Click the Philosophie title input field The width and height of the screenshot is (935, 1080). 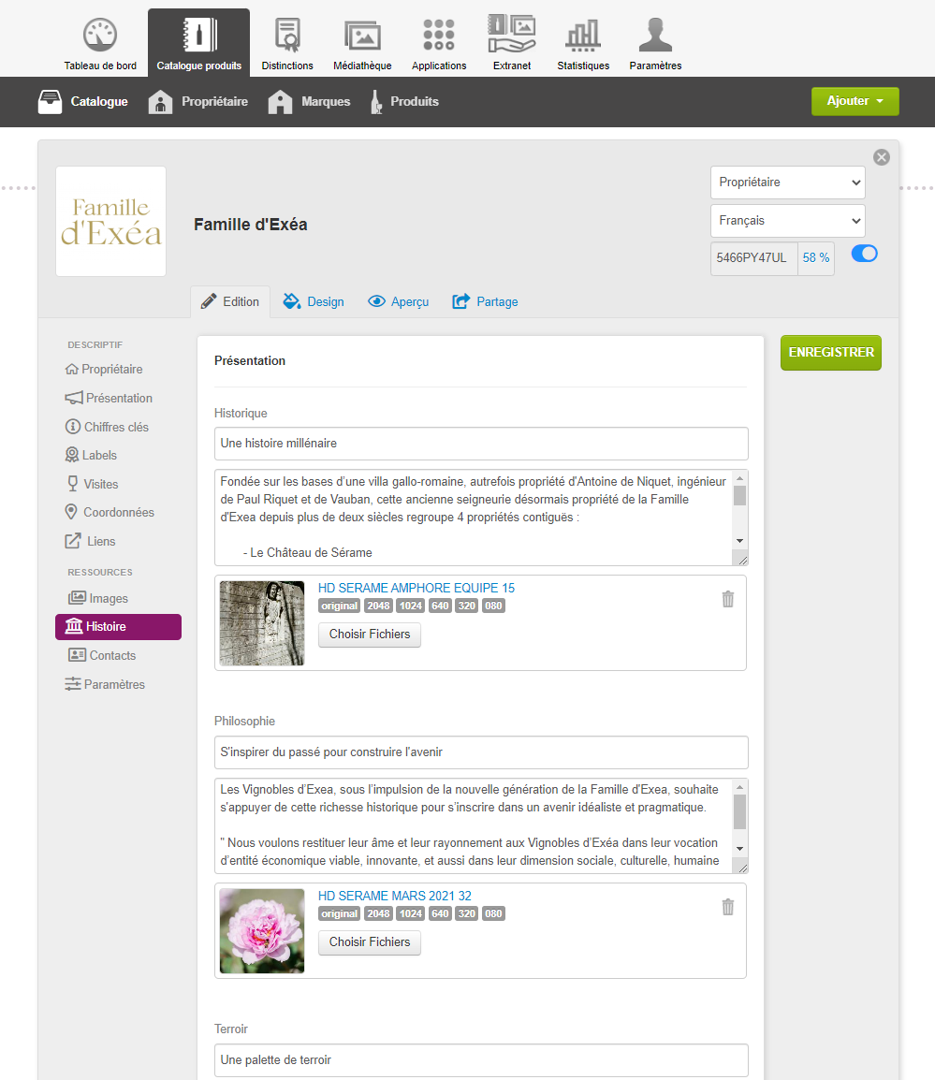(481, 752)
